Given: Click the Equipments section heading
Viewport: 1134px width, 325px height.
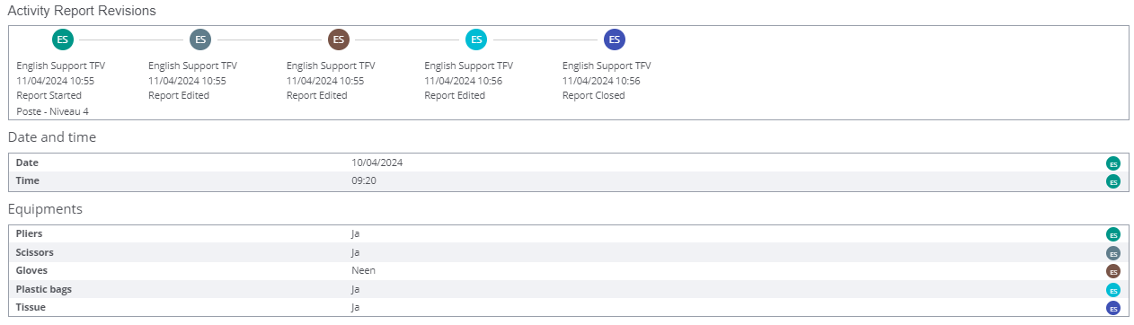Looking at the screenshot, I should (x=45, y=209).
